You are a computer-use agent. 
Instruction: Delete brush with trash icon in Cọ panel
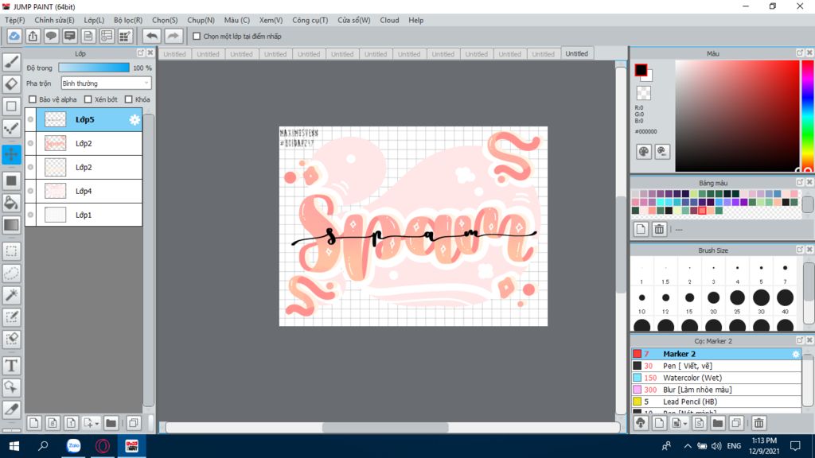point(758,423)
